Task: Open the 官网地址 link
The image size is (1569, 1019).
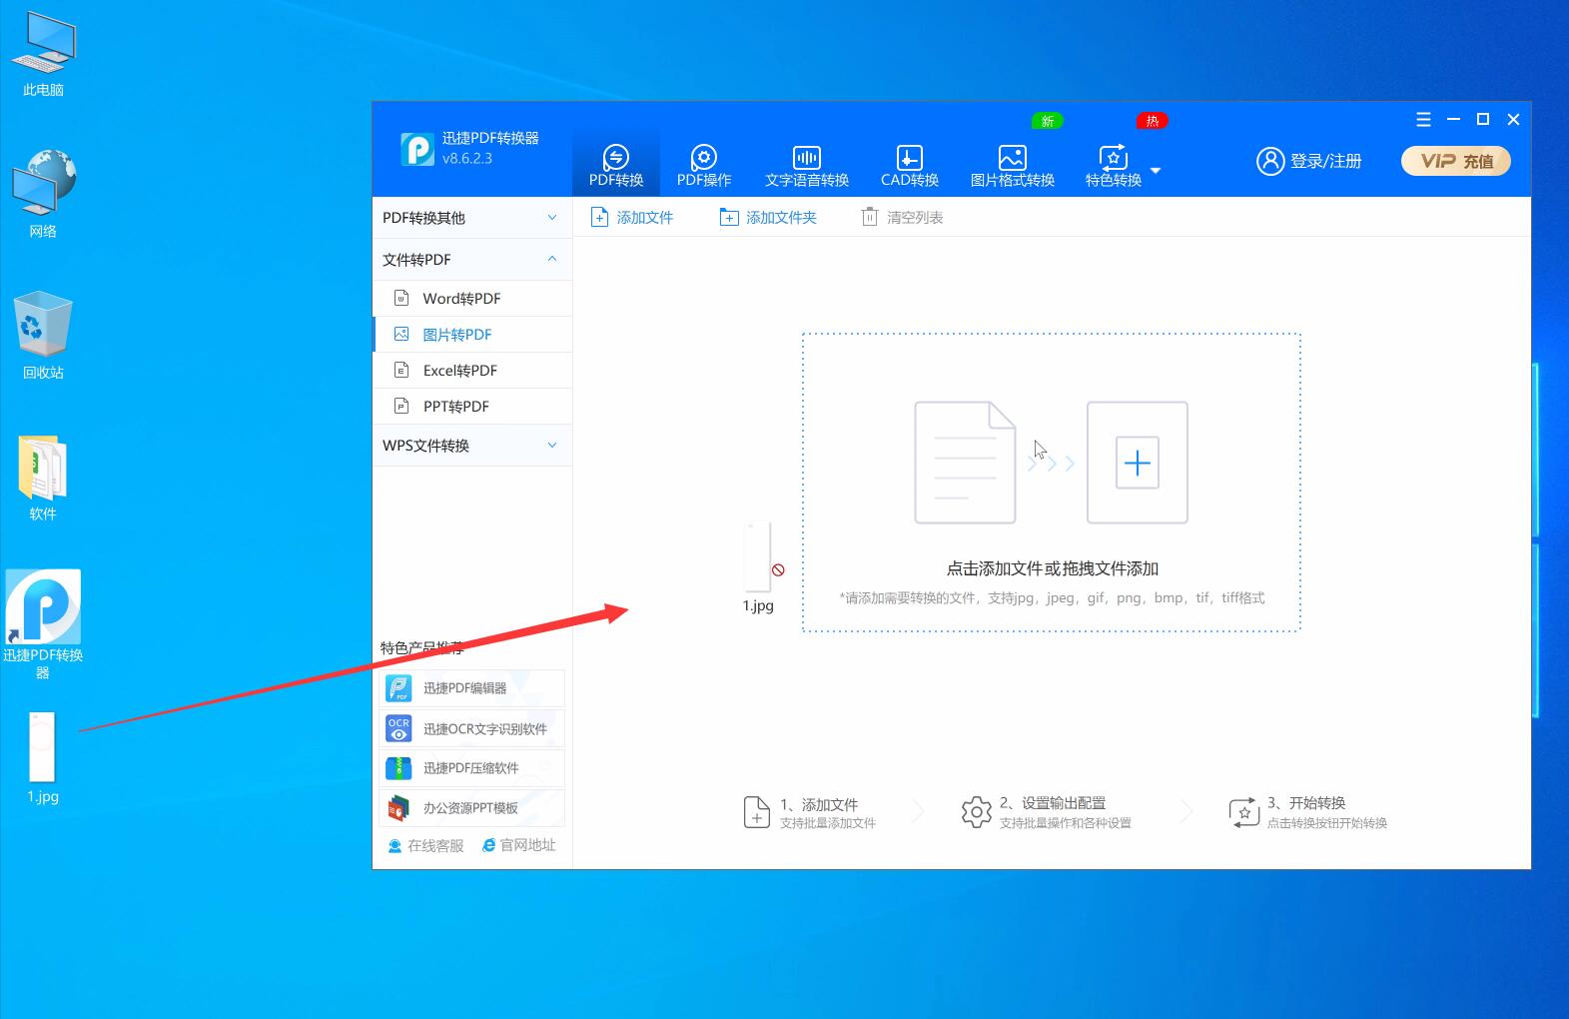Action: 519,845
